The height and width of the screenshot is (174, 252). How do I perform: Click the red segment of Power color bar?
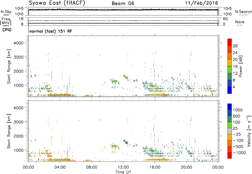230,42
